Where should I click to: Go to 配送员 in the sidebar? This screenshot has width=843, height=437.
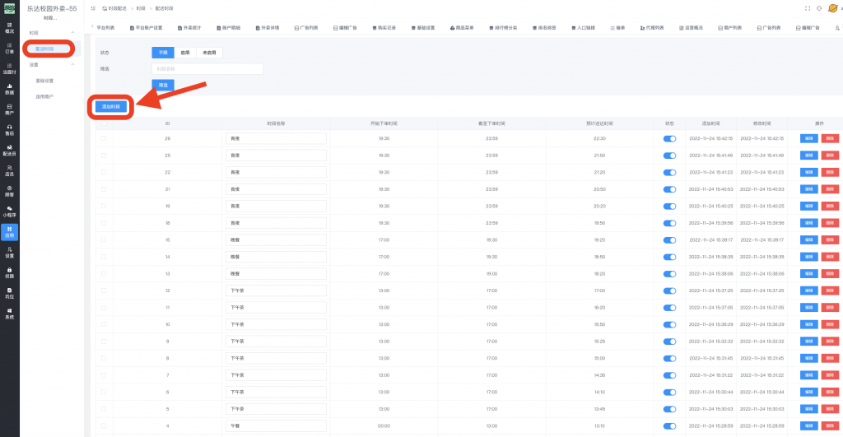(x=9, y=150)
